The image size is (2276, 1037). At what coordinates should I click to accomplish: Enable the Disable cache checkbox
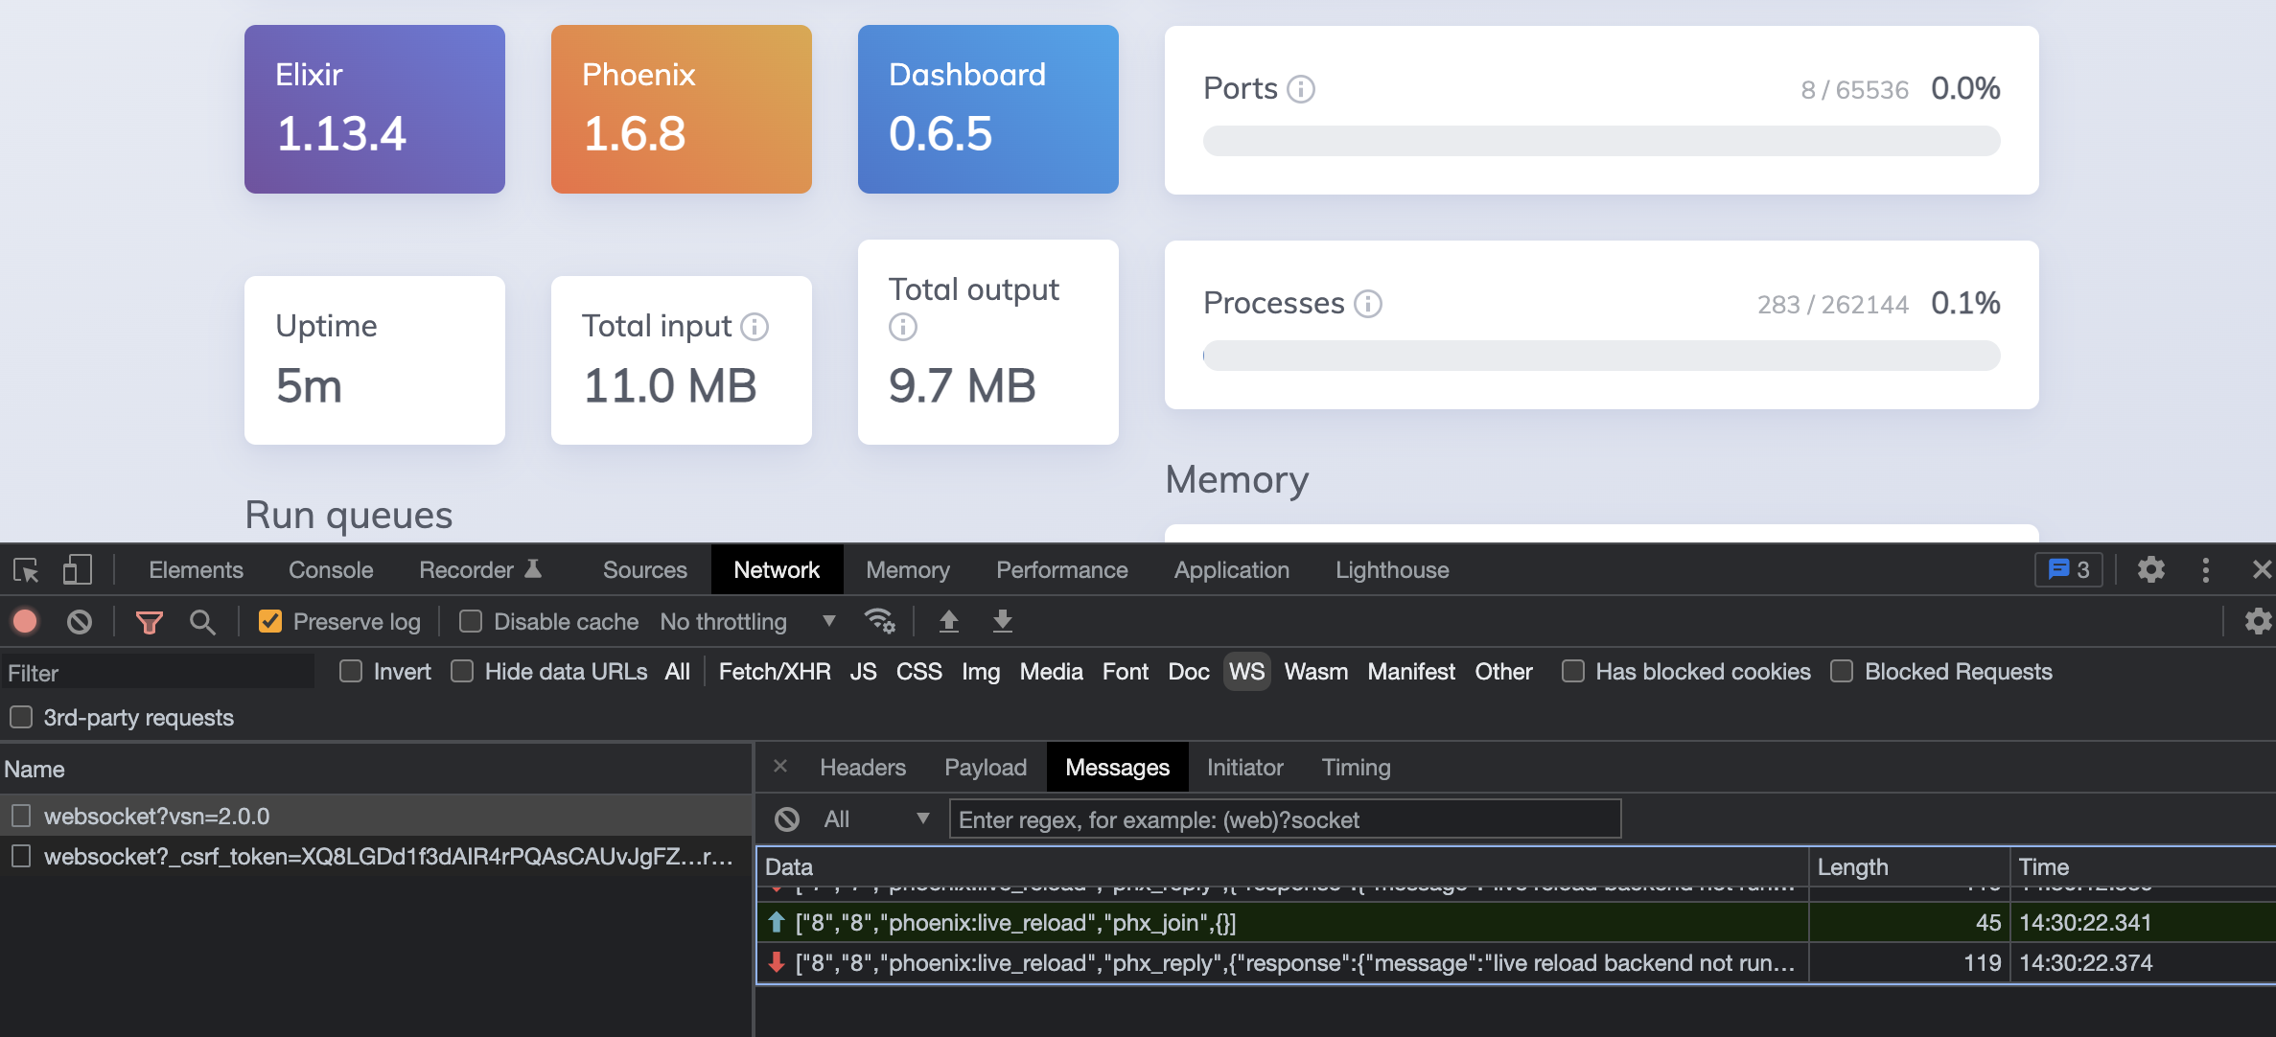[x=471, y=622]
